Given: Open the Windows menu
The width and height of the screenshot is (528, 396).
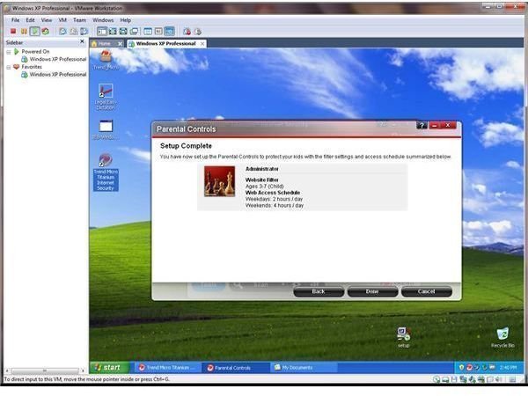Looking at the screenshot, I should click(x=103, y=20).
